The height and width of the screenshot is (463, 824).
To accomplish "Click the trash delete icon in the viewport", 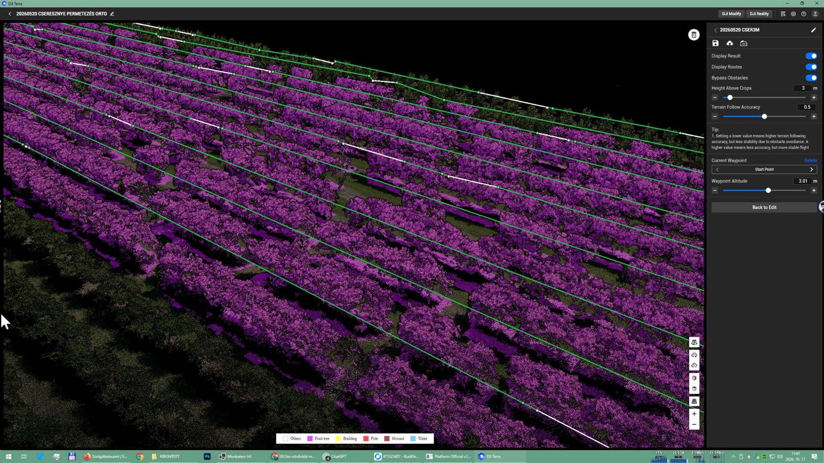I will [x=694, y=35].
